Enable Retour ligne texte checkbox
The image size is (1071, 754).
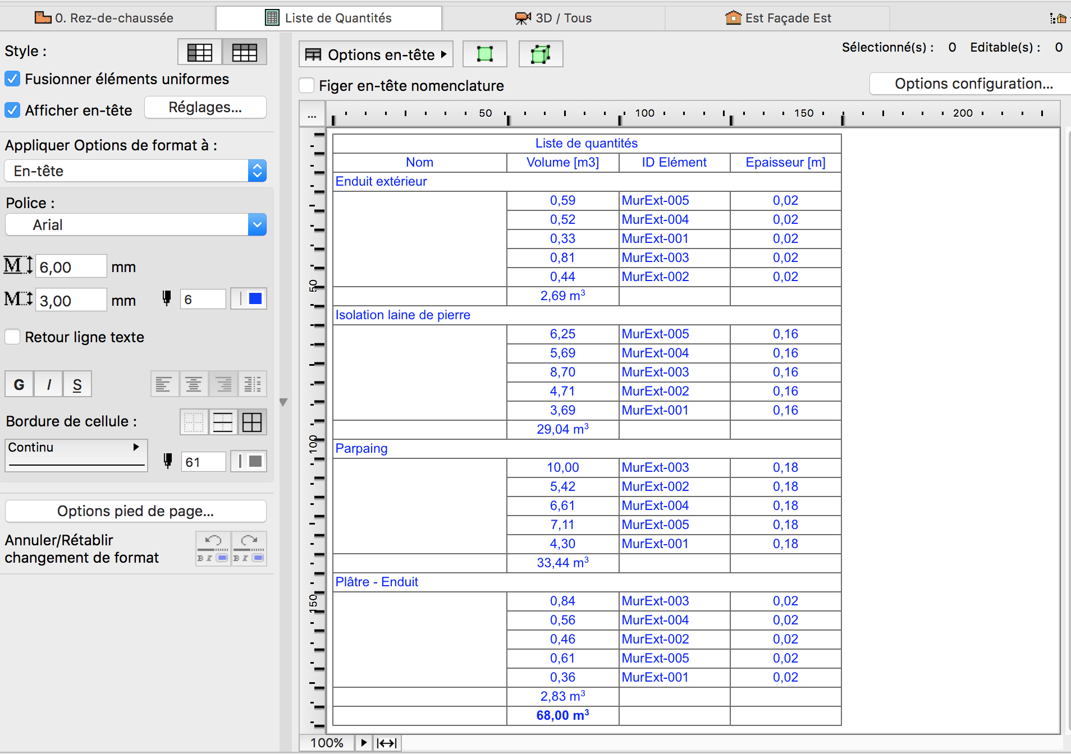(12, 337)
